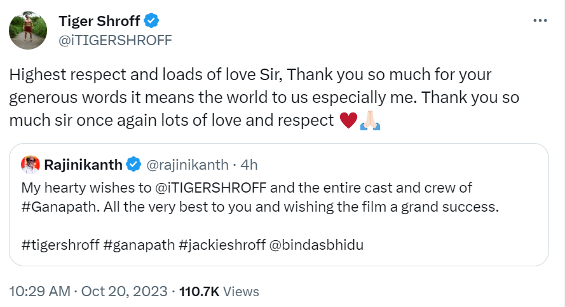This screenshot has width=565, height=307.
Task: Click the @rajinikanth handle in quoted tweet
Action: tap(187, 165)
